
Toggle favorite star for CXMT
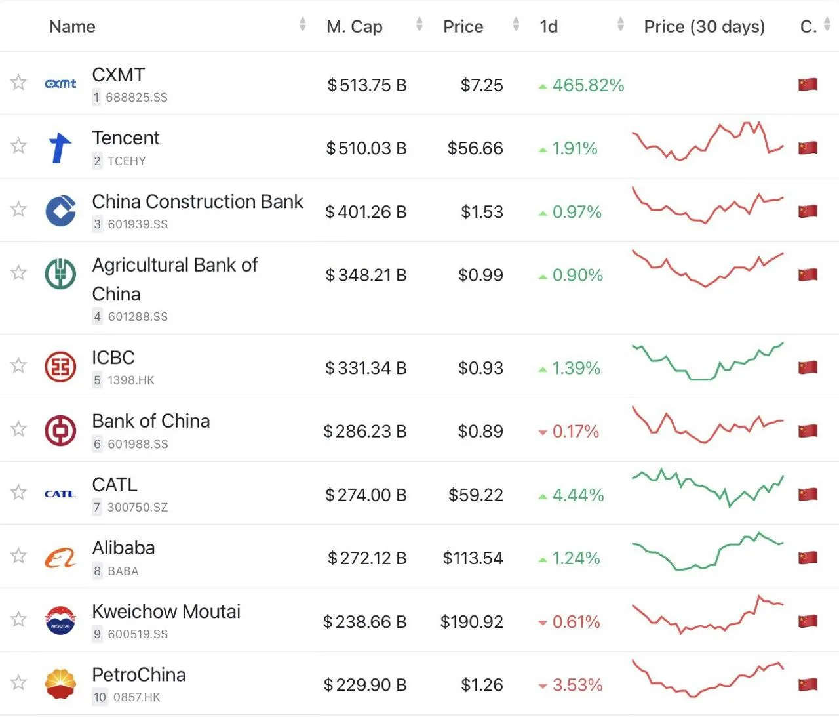18,83
